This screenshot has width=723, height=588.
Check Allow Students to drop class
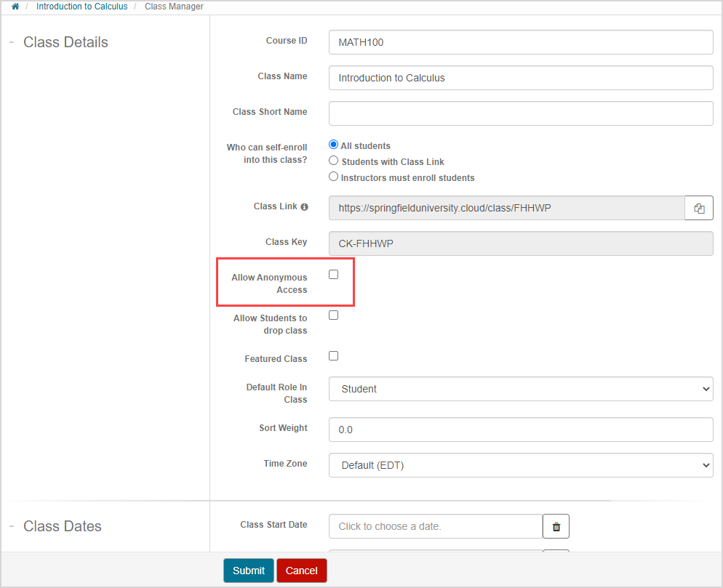(x=333, y=315)
